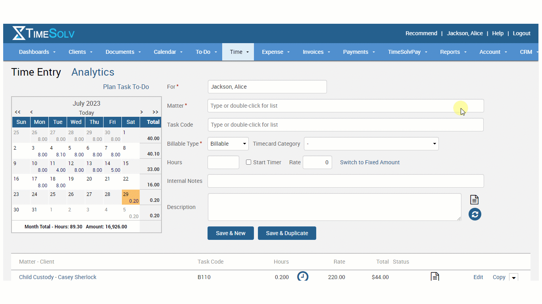542x304 pixels.
Task: Go to previous year with double-left arrow
Action: pyautogui.click(x=18, y=112)
